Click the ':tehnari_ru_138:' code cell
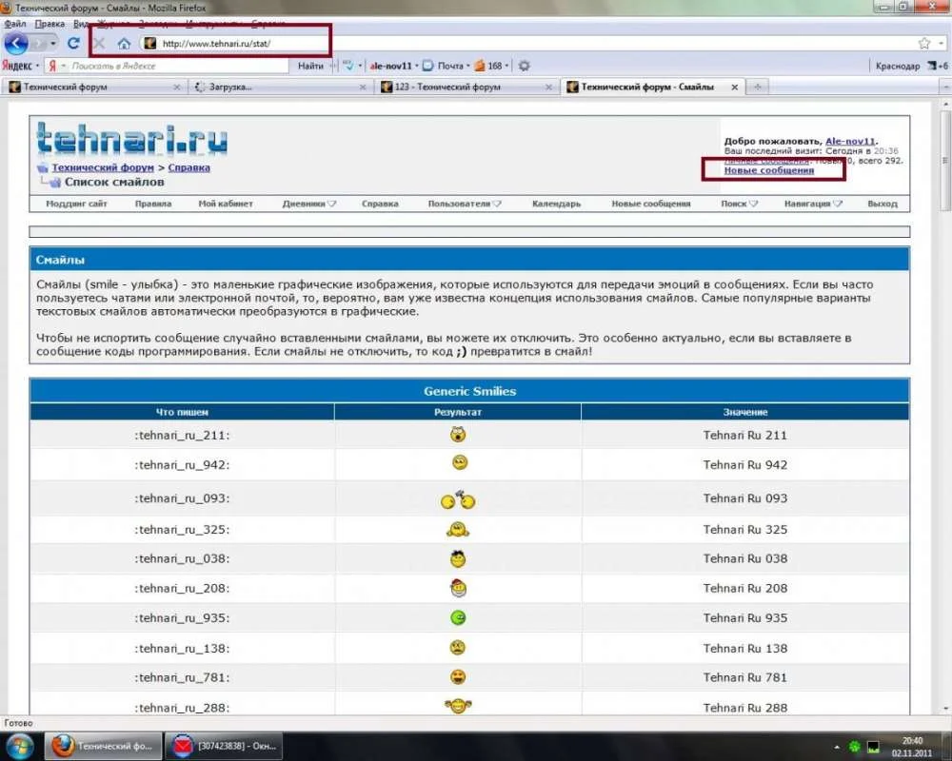Screen dimensions: 952x761 pos(182,648)
